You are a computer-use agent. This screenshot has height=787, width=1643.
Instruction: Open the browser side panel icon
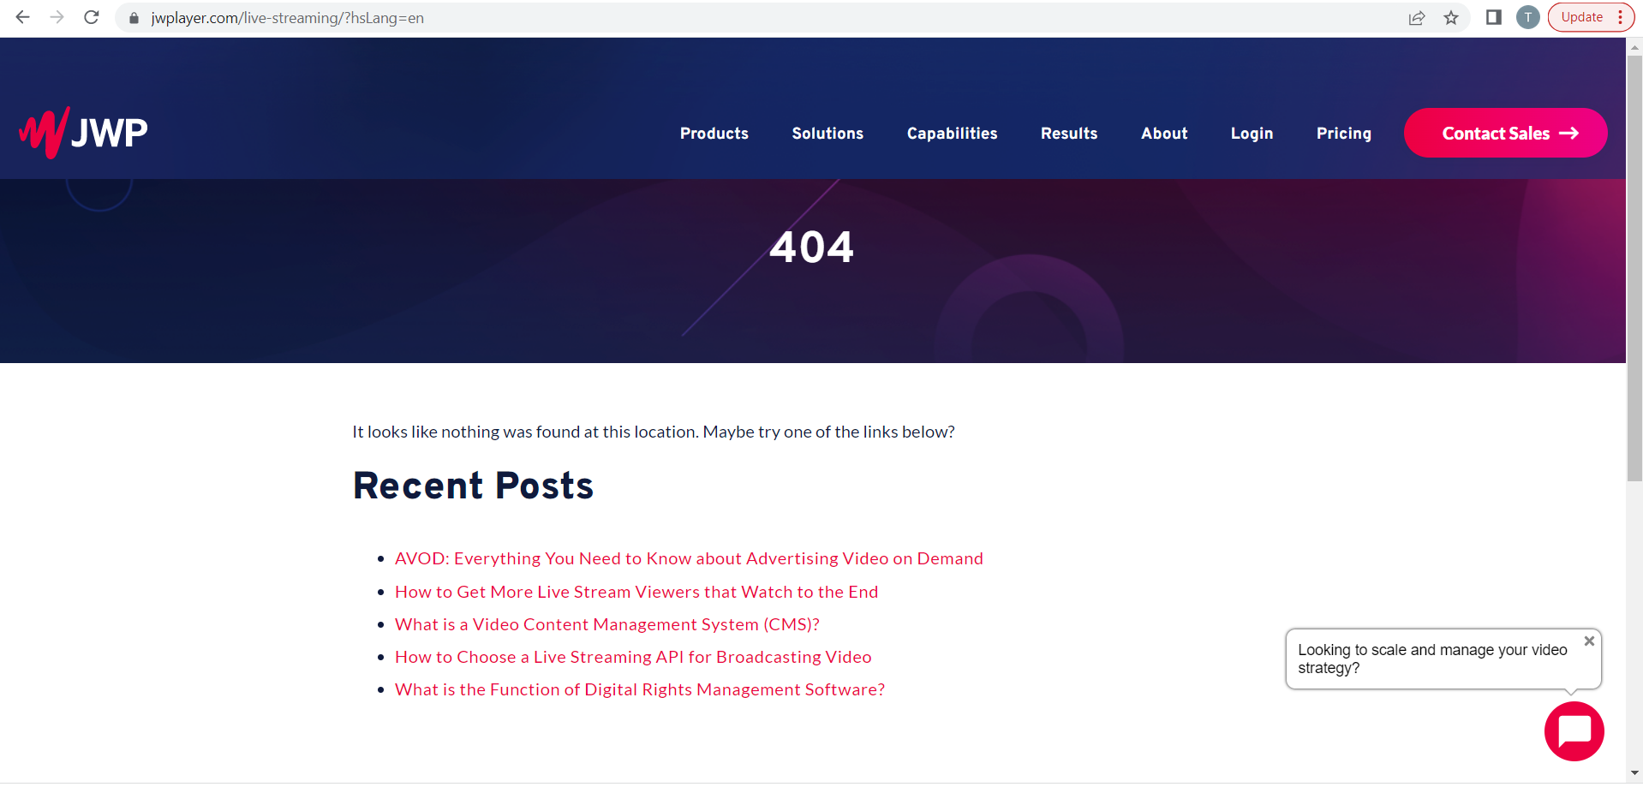[1494, 17]
